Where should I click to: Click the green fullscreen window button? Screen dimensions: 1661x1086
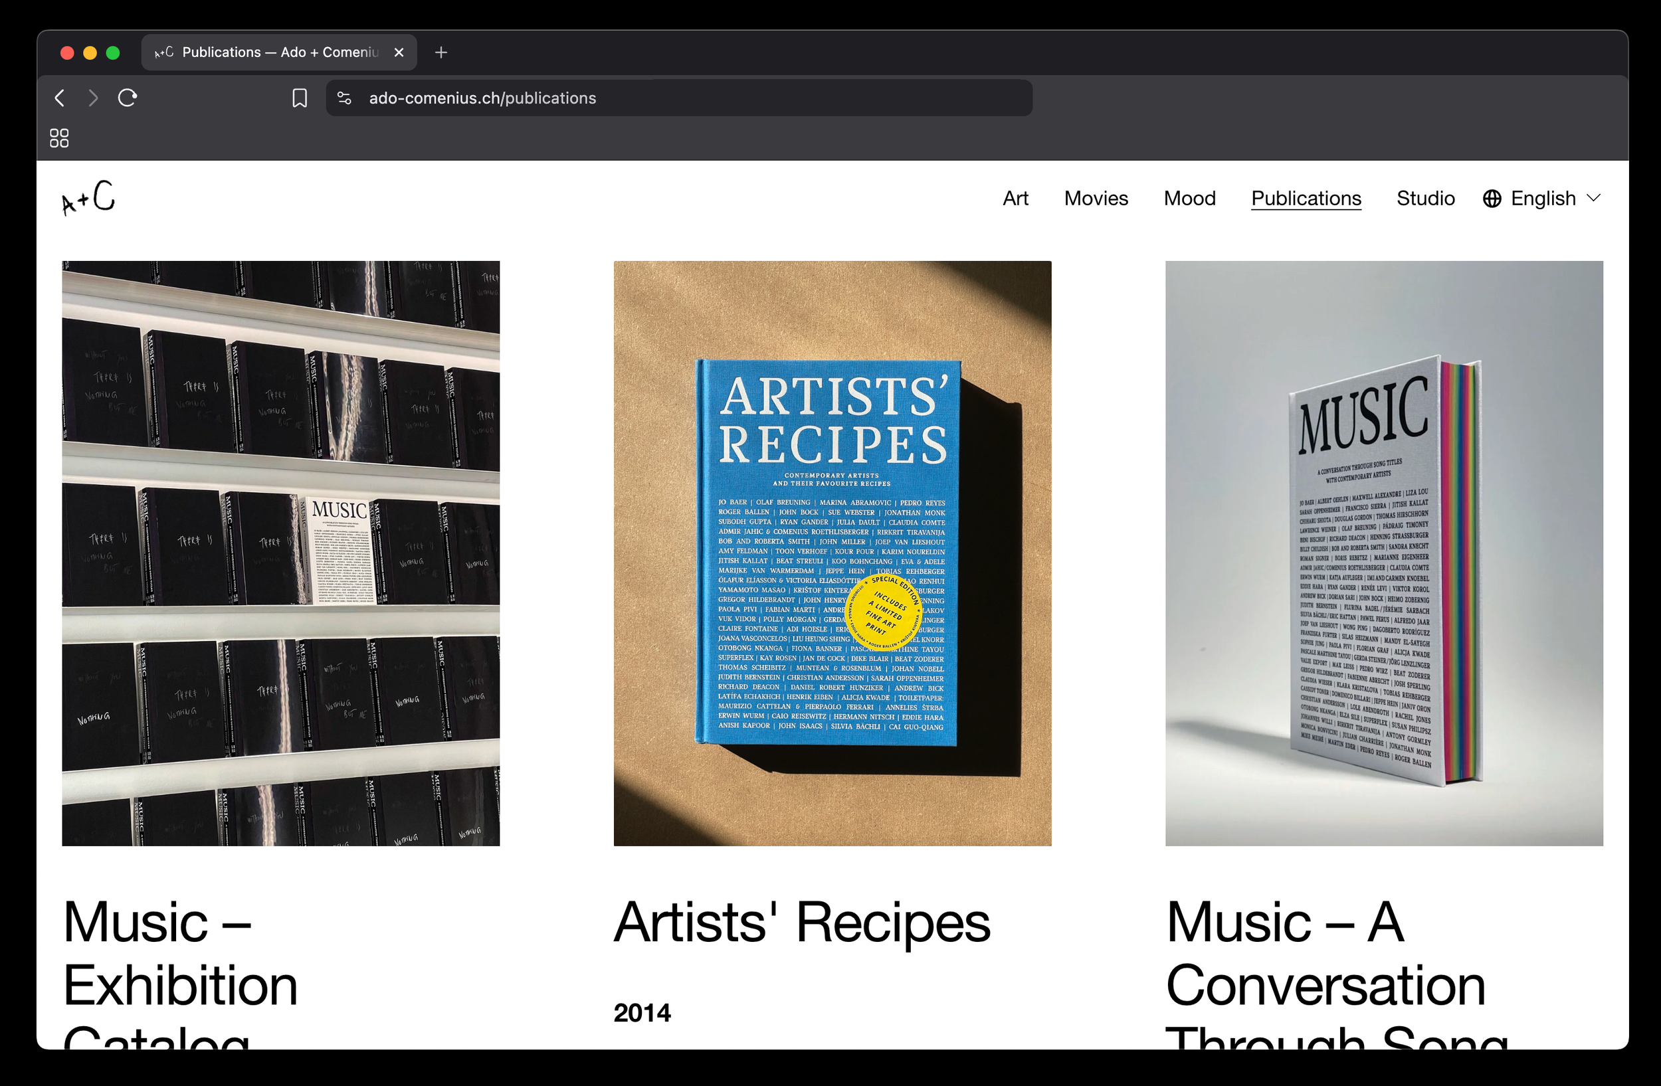tap(113, 53)
